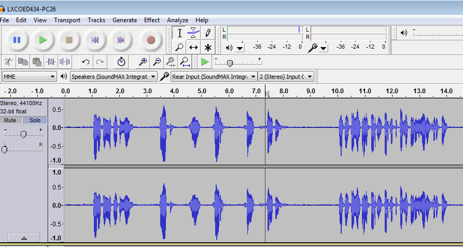Open the MME audio host dropdown
This screenshot has height=247, width=463.
(x=29, y=77)
